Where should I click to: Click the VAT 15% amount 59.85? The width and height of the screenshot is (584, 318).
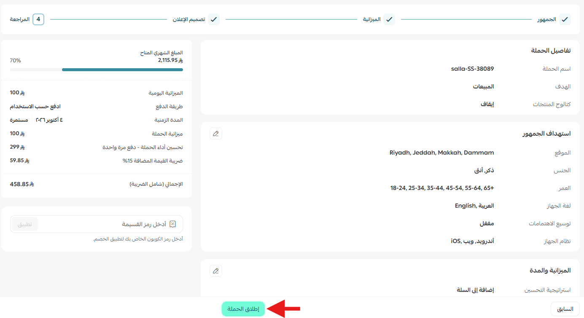click(19, 160)
